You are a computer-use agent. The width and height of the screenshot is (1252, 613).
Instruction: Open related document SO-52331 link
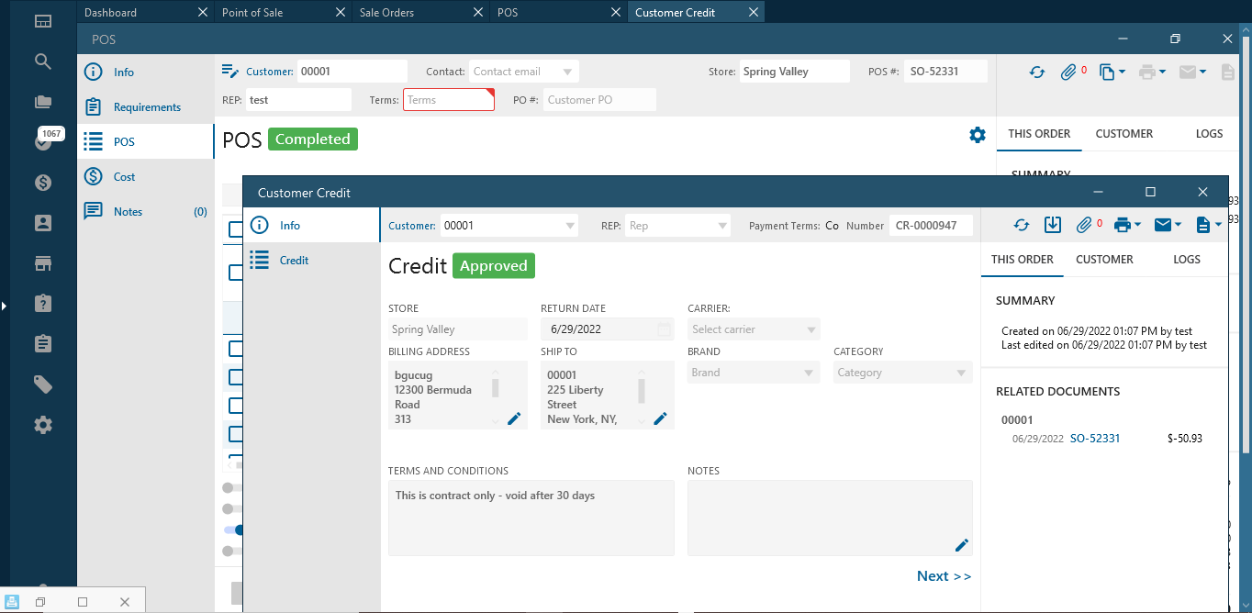(1094, 439)
